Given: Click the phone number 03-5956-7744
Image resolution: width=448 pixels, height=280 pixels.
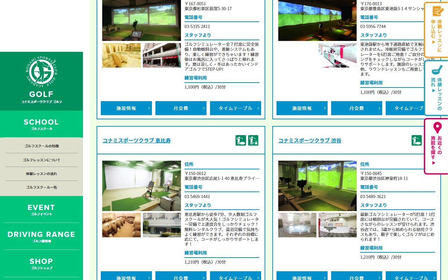Looking at the screenshot, I should click(373, 27).
